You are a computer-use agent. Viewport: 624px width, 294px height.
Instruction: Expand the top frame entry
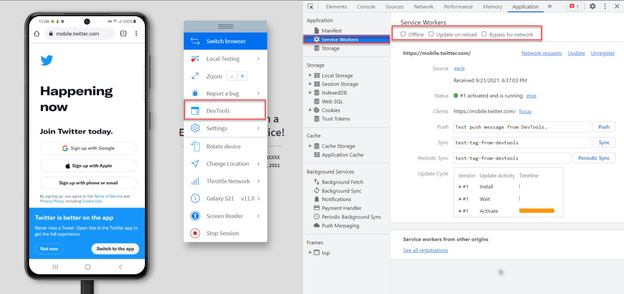click(x=311, y=252)
